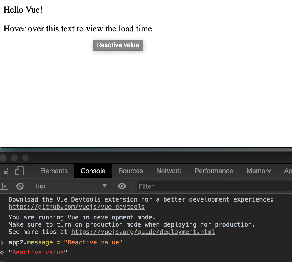Switch to the Elements tab
Screen dimensions: 292x262
(x=54, y=171)
